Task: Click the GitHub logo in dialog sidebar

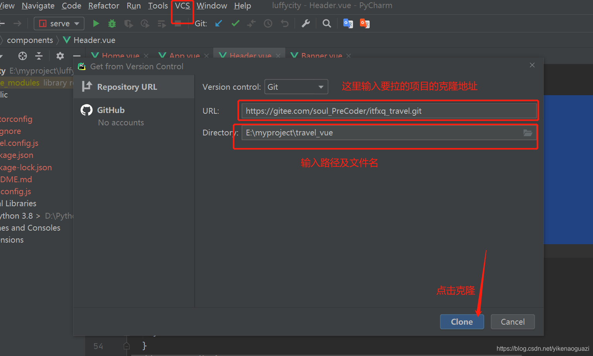Action: point(86,110)
